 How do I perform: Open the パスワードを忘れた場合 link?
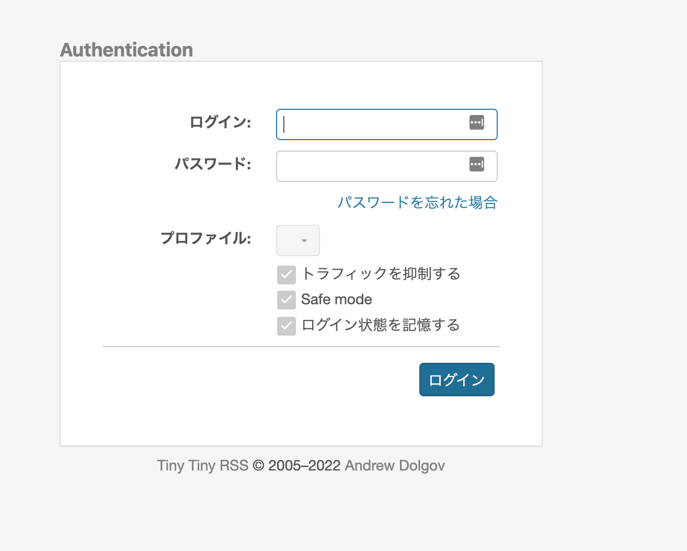[x=417, y=202]
